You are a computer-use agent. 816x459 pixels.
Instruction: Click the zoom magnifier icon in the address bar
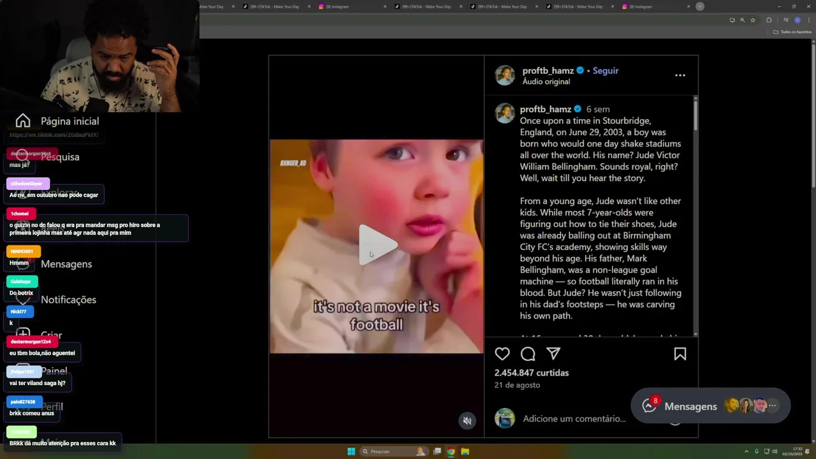pyautogui.click(x=742, y=20)
